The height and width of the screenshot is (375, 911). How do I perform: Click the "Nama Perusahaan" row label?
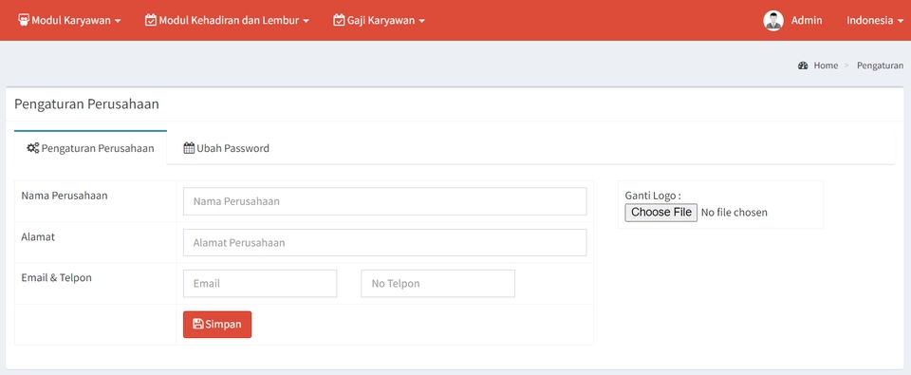point(65,196)
